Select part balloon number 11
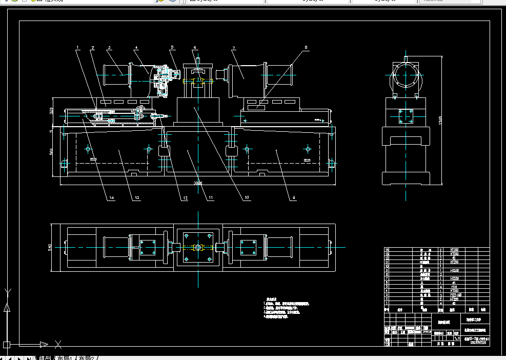Screen dimensions: 506x360 (x=211, y=197)
